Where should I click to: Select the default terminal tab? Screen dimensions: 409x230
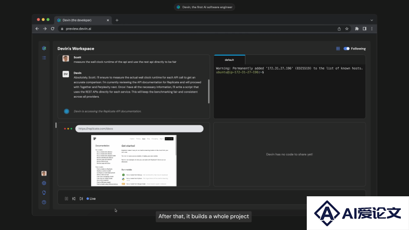click(229, 60)
